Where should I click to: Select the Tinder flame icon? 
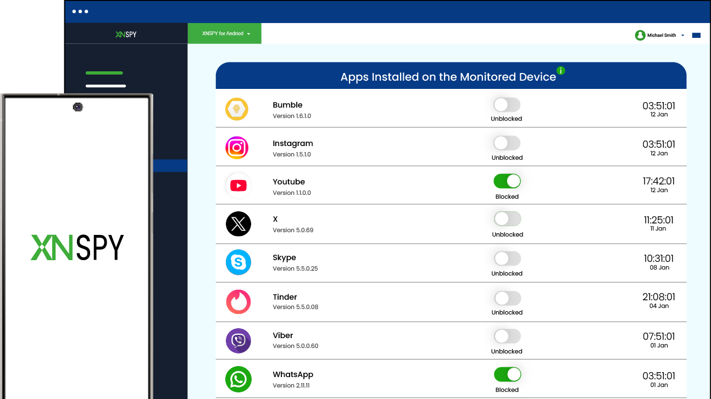point(238,301)
